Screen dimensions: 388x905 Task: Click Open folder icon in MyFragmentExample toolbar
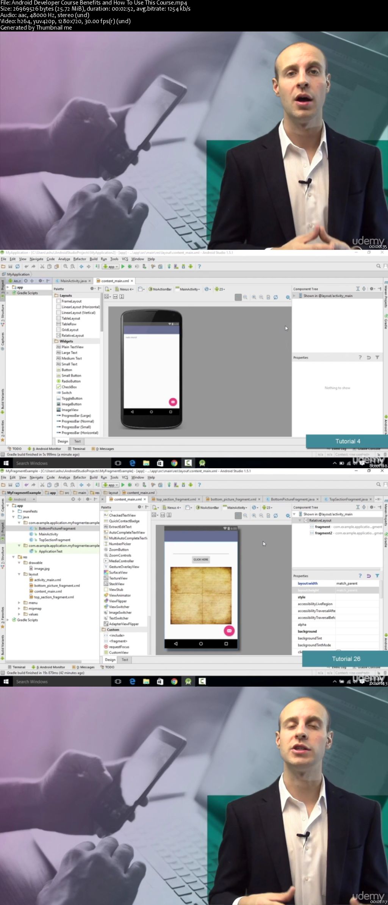click(3, 485)
